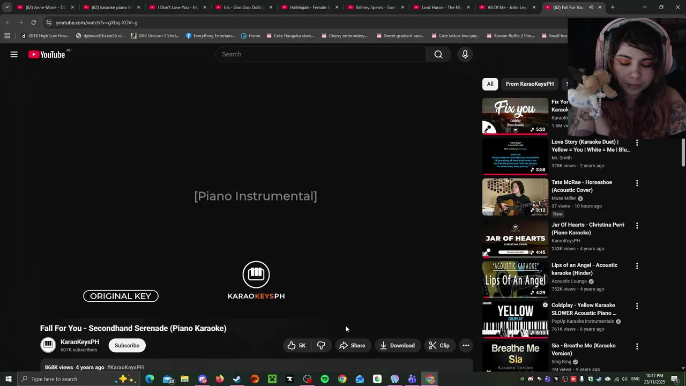Click the YouTube URL address bar
The image size is (686, 386).
coord(305,23)
